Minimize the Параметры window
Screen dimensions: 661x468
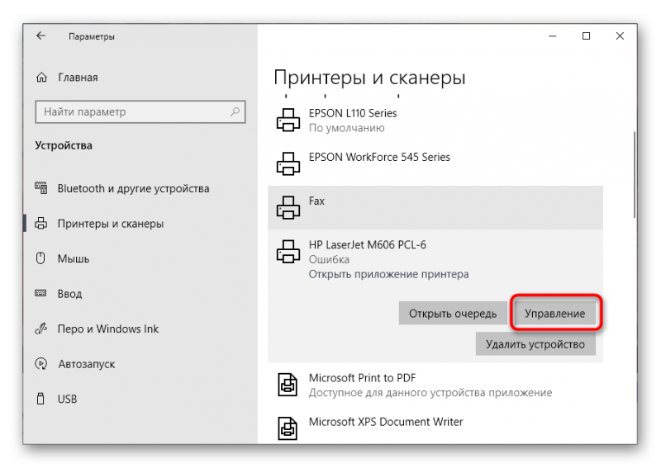point(553,36)
